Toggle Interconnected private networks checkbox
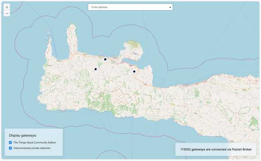 tap(10, 148)
